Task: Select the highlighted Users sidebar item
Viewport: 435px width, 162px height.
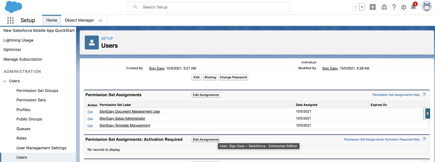Action: point(38,157)
